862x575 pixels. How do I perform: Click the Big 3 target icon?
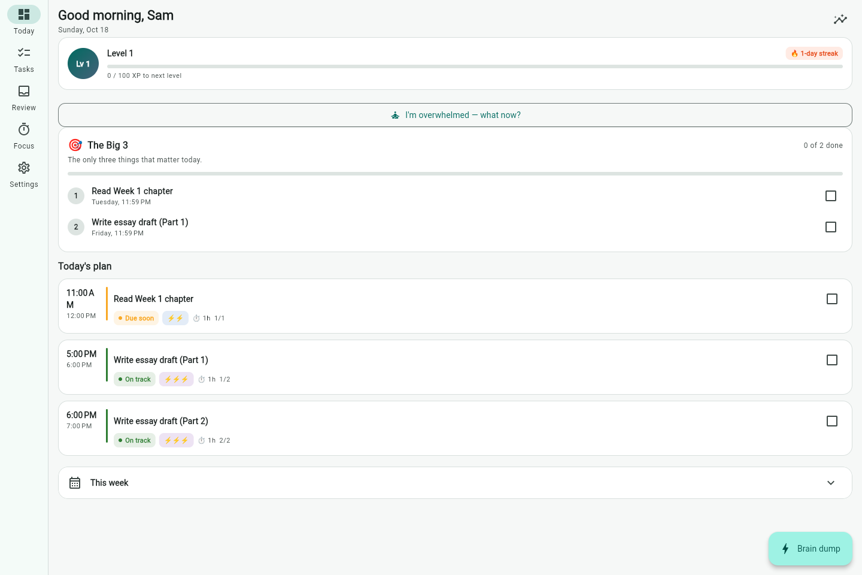(75, 145)
